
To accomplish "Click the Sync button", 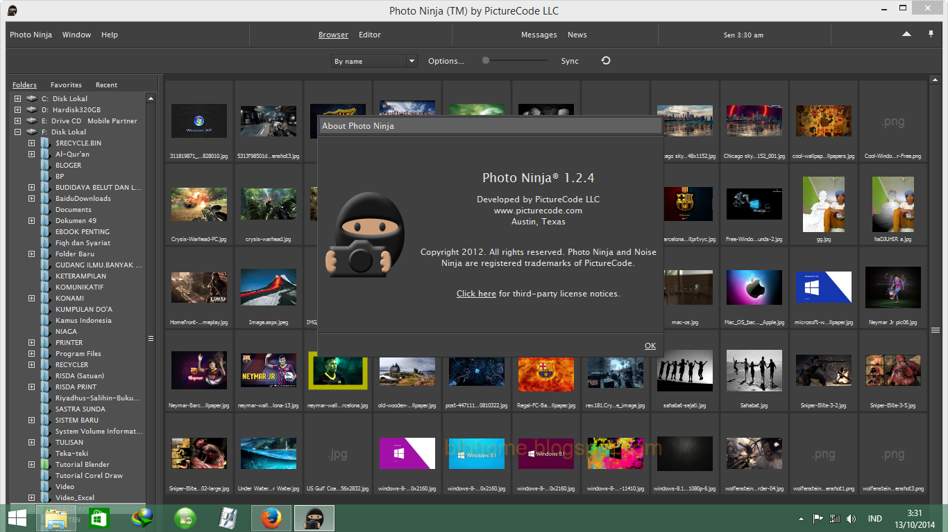I will click(570, 61).
